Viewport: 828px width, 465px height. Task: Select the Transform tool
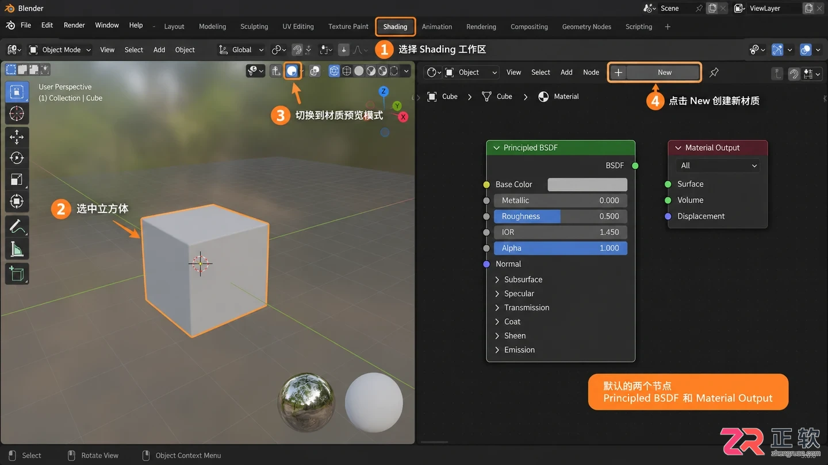coord(17,201)
